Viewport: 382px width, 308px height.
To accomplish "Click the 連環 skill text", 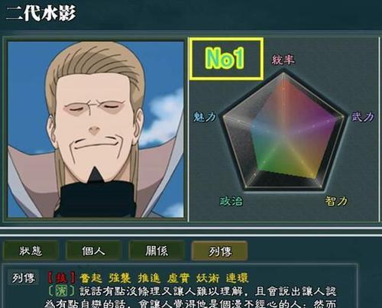I will tap(237, 278).
